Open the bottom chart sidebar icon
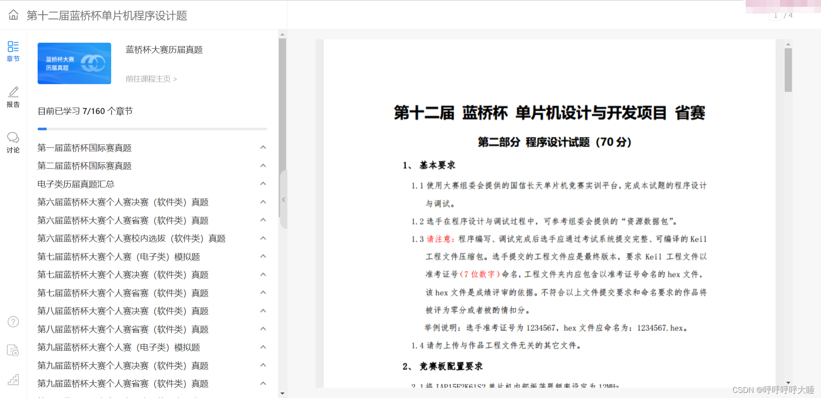Screen dimensions: 821x398 click(x=13, y=380)
